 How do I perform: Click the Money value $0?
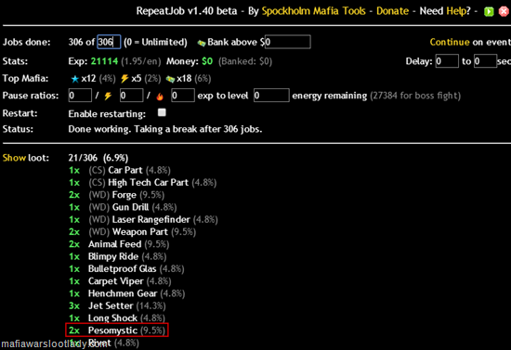(207, 61)
